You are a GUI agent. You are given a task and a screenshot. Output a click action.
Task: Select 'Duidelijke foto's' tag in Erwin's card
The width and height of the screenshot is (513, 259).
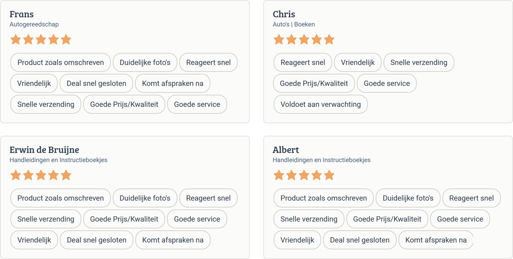(145, 198)
